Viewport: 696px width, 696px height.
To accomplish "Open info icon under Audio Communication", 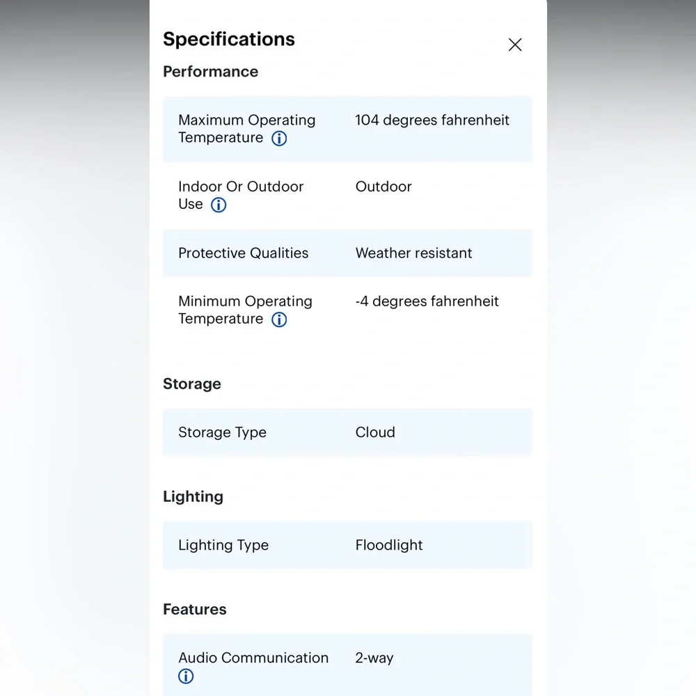I will 186,677.
